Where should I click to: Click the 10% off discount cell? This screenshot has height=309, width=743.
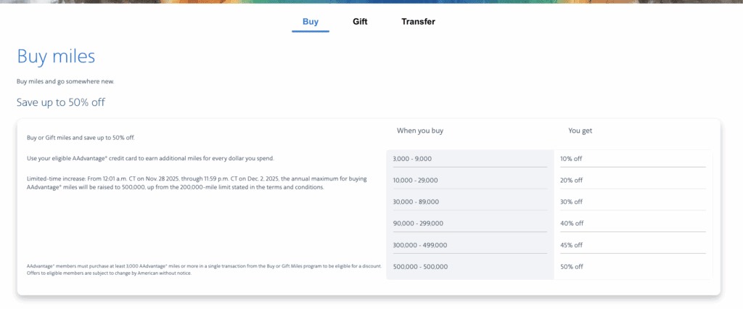(572, 158)
